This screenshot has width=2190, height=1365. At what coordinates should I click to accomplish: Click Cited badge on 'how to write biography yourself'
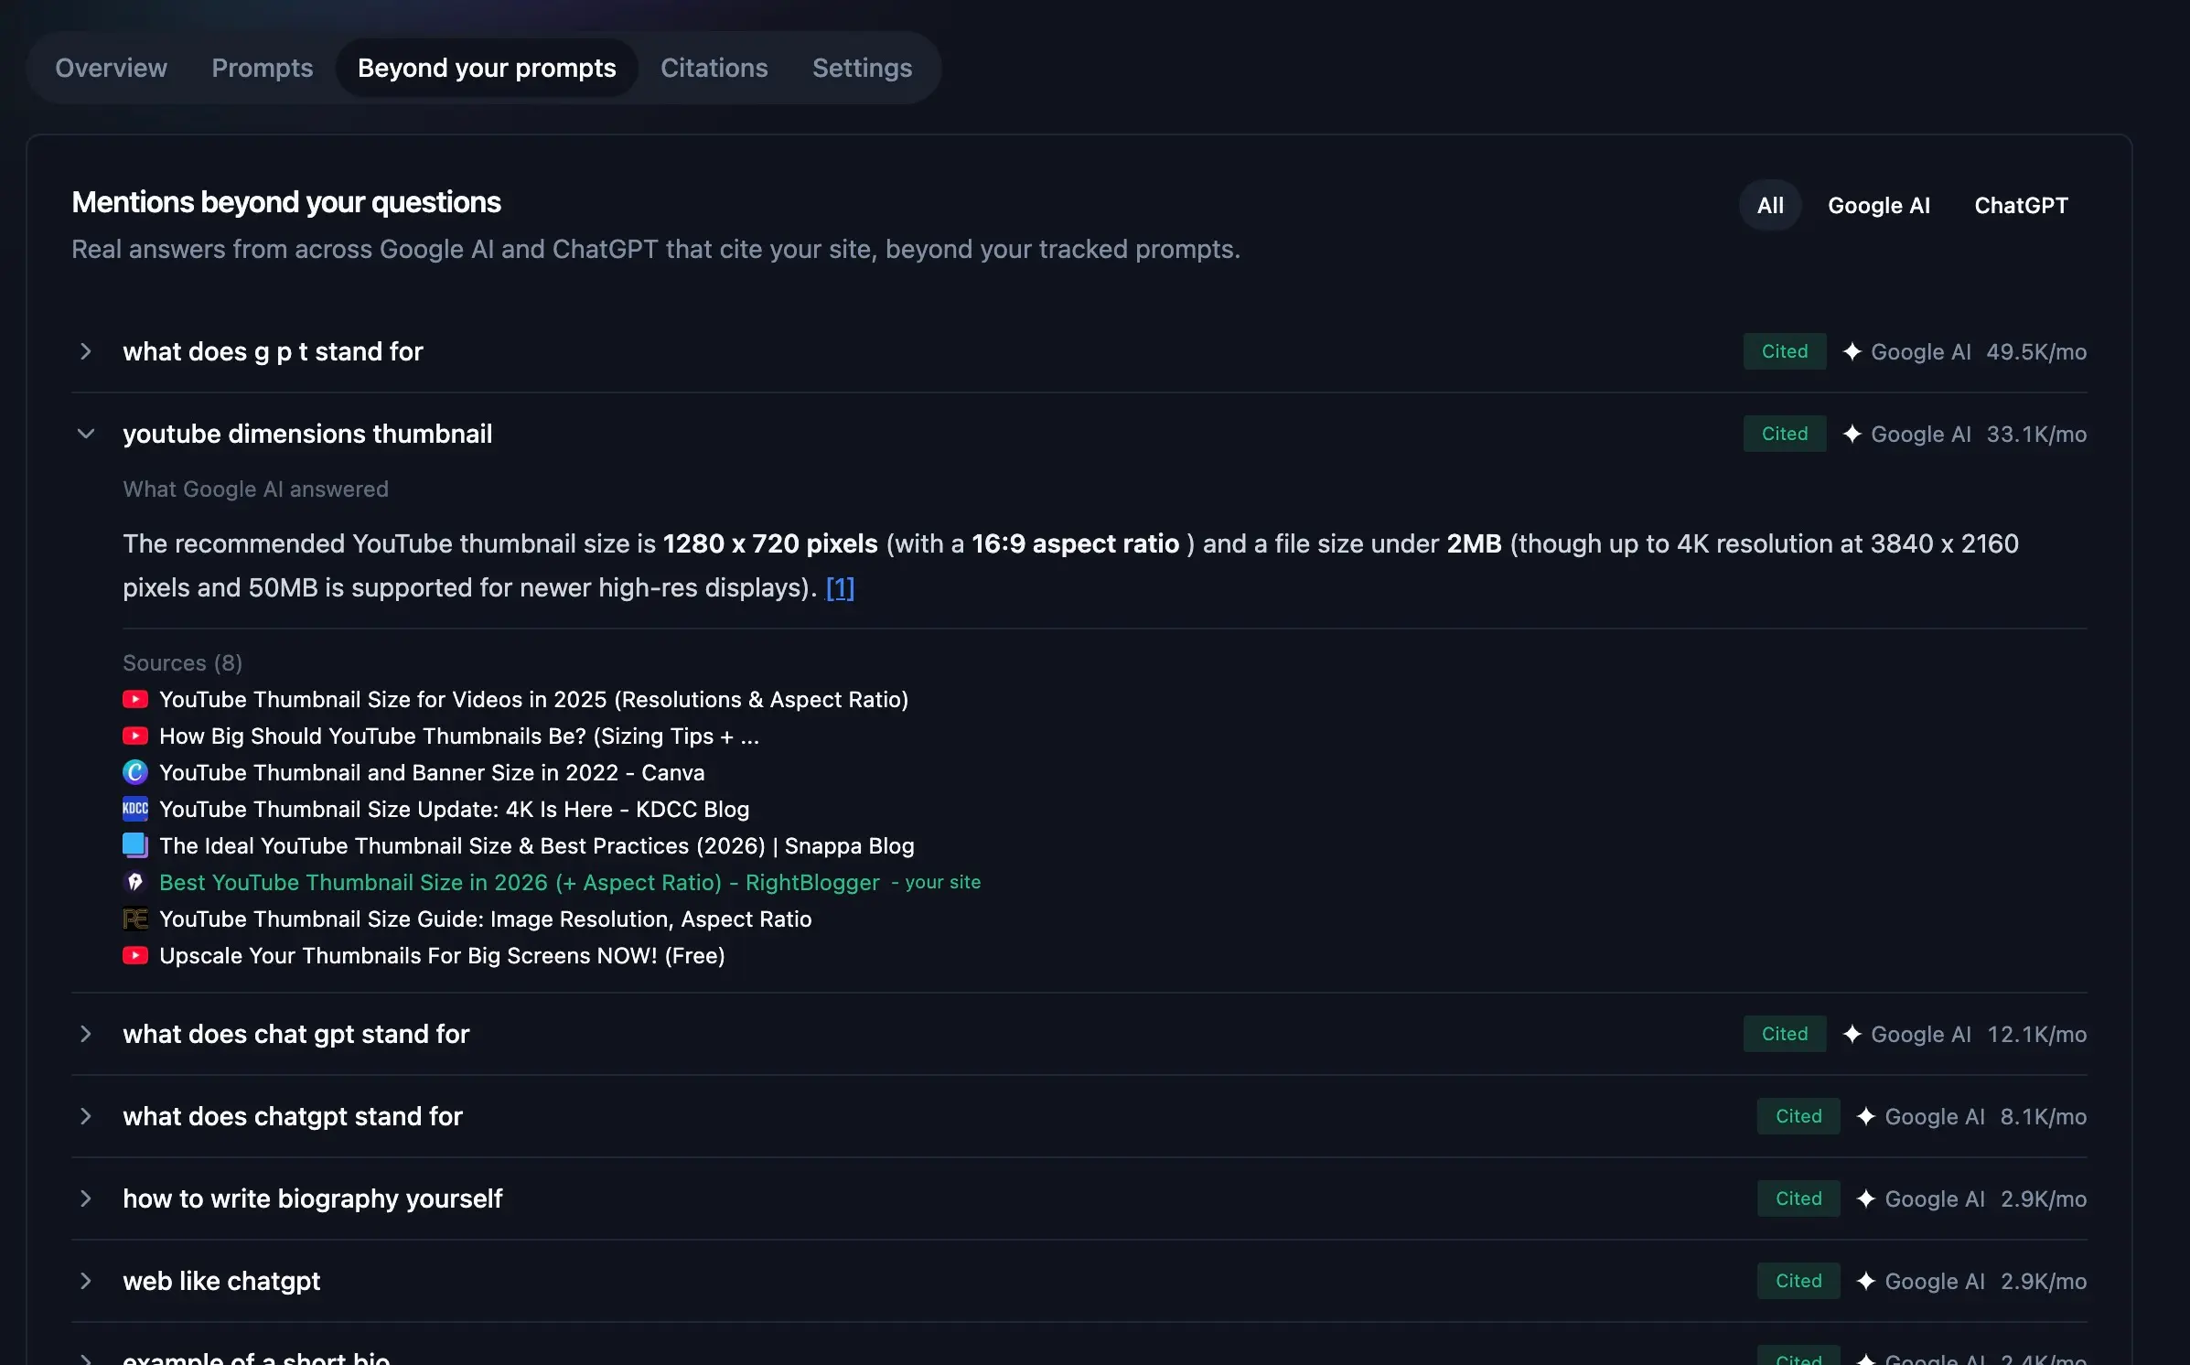[1798, 1198]
